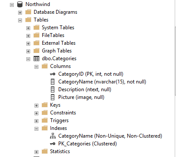
Task: Click the CategoryName column icon
Action: pos(53,82)
